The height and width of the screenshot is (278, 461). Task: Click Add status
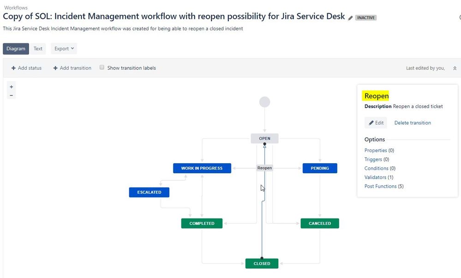[x=26, y=68]
